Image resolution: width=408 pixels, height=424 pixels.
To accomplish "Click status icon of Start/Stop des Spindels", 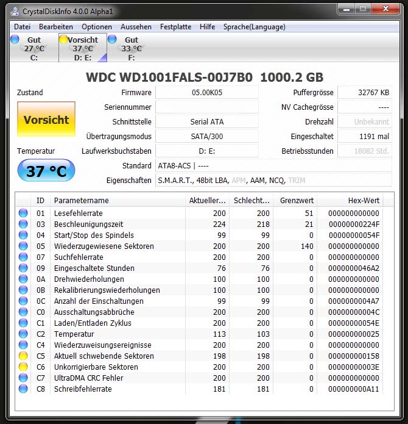I will tap(23, 235).
